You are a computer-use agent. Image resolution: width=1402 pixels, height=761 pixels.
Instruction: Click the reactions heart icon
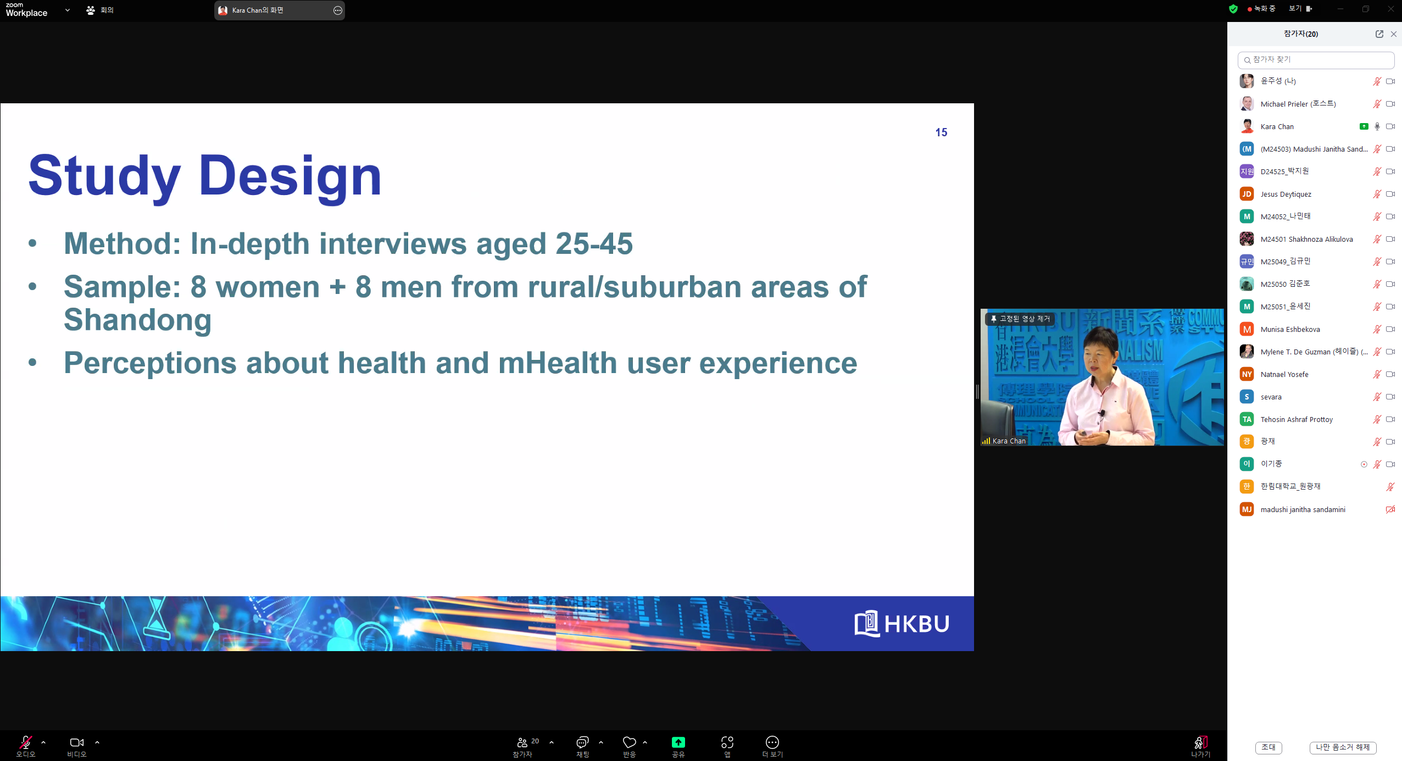point(629,743)
